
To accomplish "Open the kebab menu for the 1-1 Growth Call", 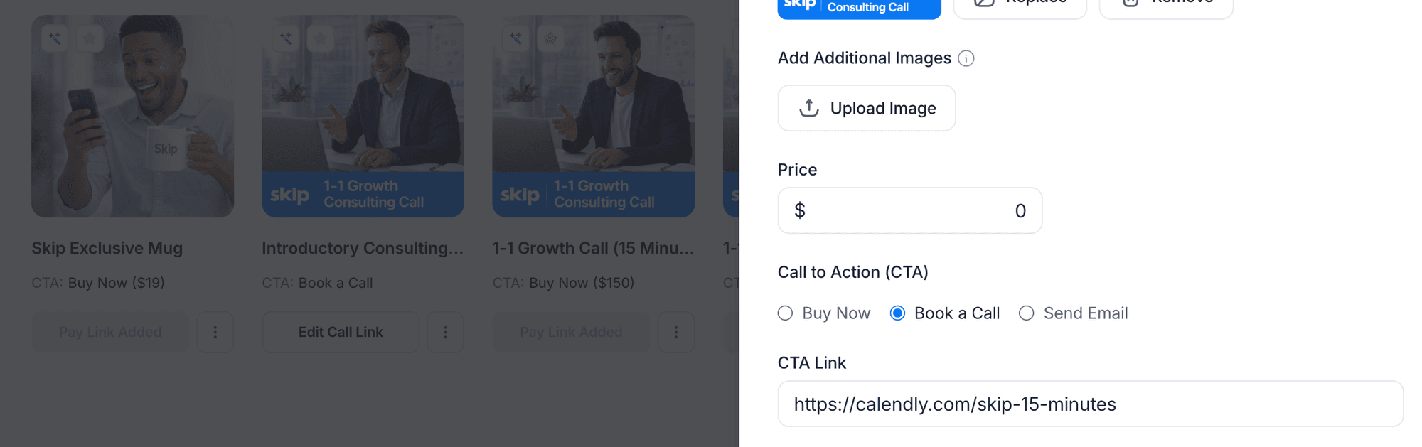I will 676,332.
